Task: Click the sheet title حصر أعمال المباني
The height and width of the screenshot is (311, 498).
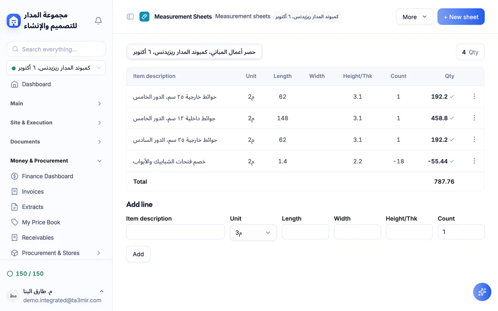Action: (x=194, y=52)
